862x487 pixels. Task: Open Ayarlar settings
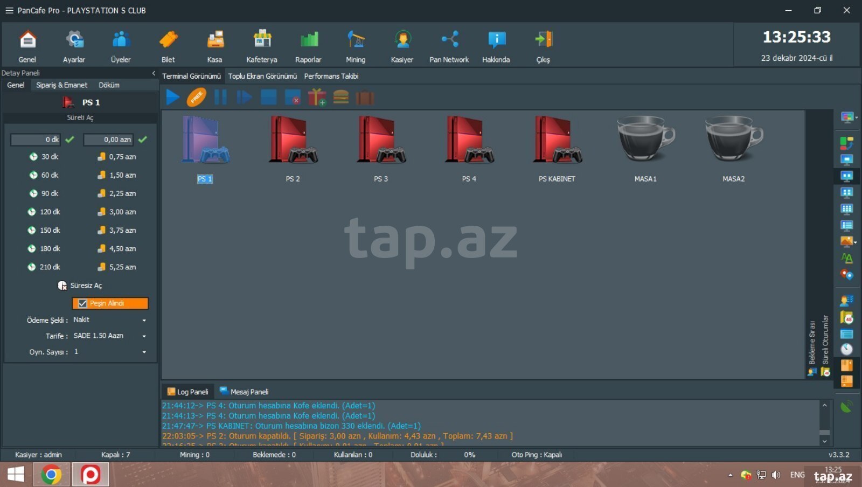click(74, 46)
